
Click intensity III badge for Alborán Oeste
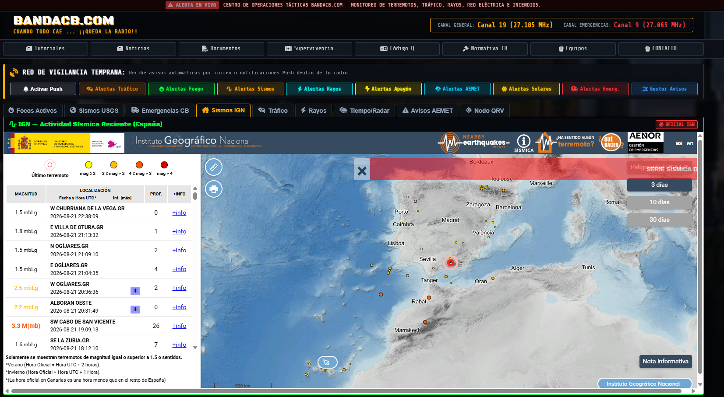[x=135, y=310]
